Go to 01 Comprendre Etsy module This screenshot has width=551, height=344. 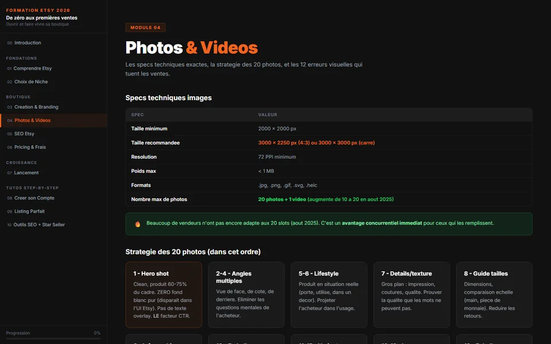53,68
